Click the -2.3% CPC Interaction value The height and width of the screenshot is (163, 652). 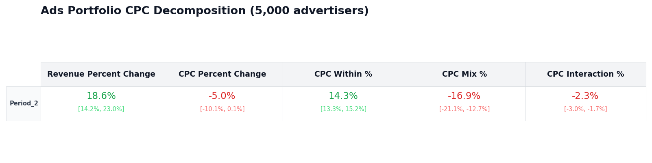coord(585,96)
